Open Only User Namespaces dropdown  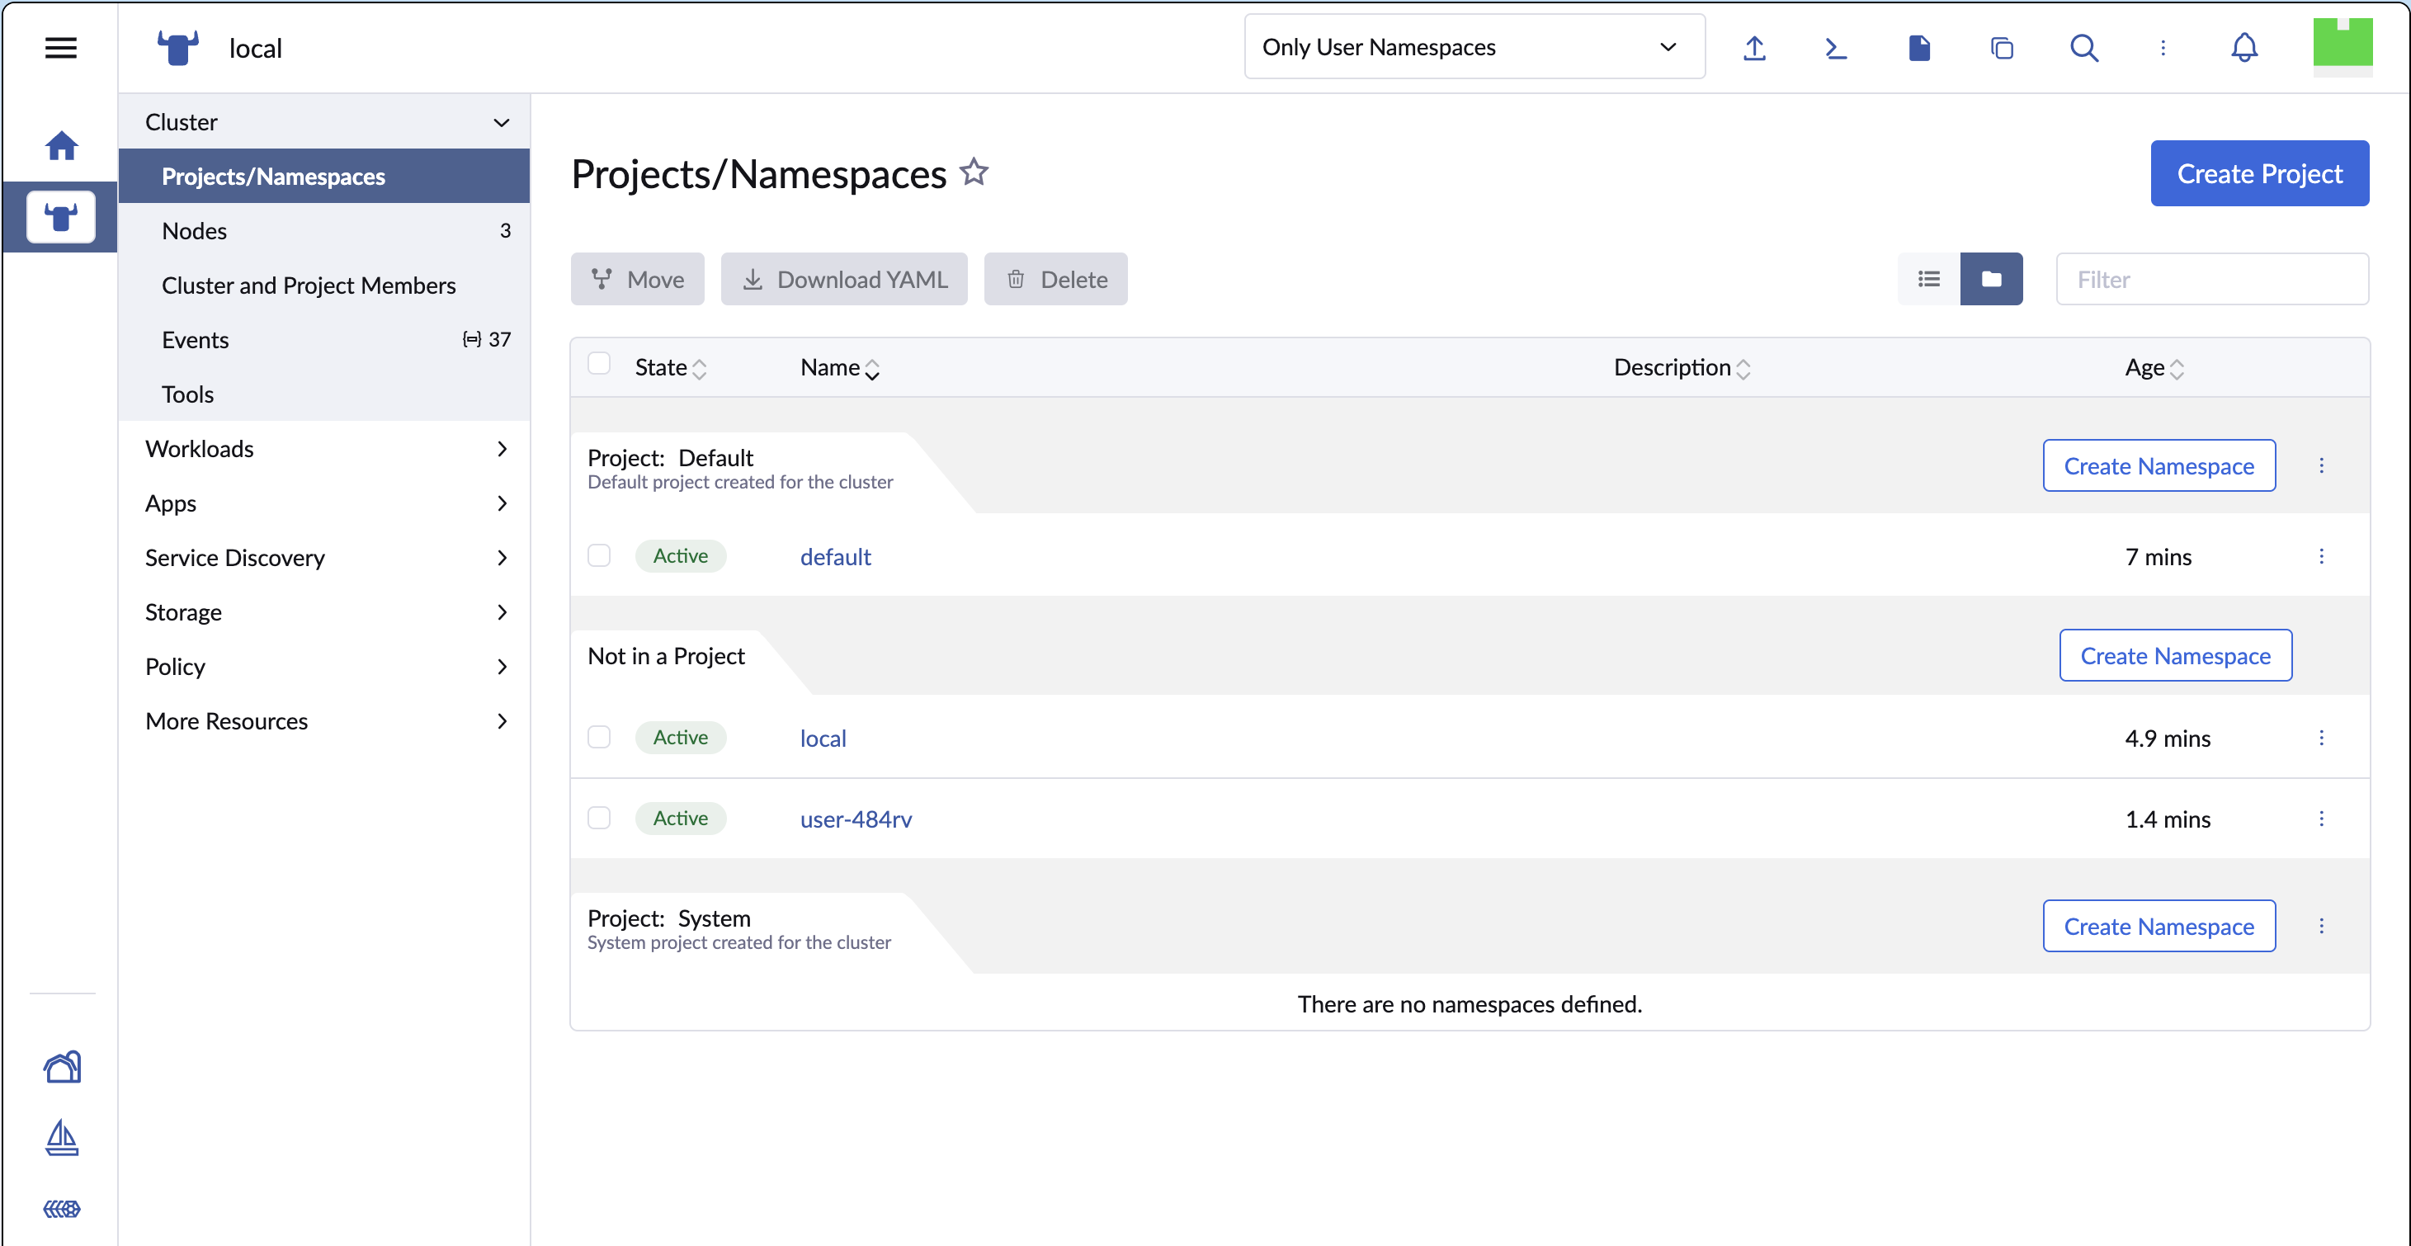pos(1474,47)
